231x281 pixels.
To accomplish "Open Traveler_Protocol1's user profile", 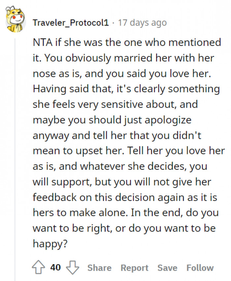I will point(70,23).
